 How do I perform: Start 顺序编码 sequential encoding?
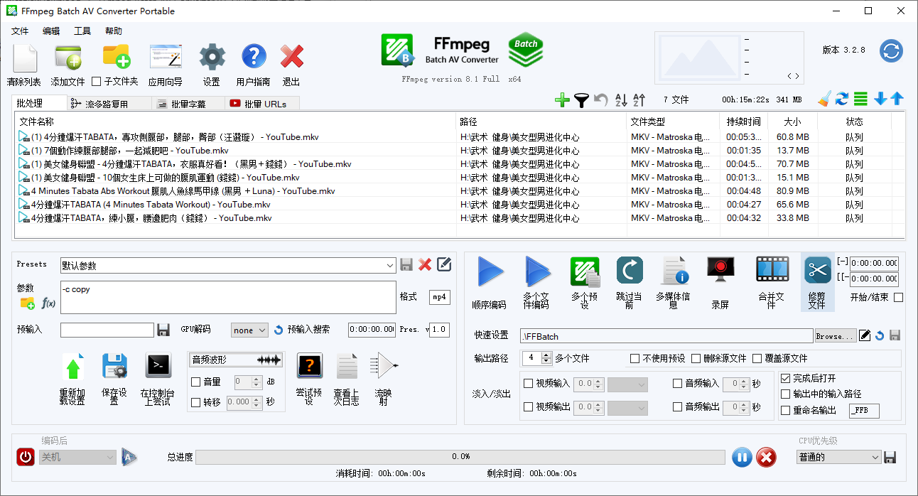click(490, 272)
